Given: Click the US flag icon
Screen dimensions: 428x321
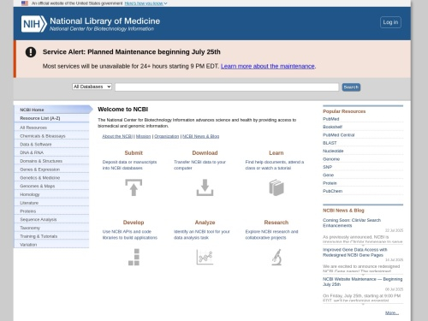Looking at the screenshot, I should (25, 3).
